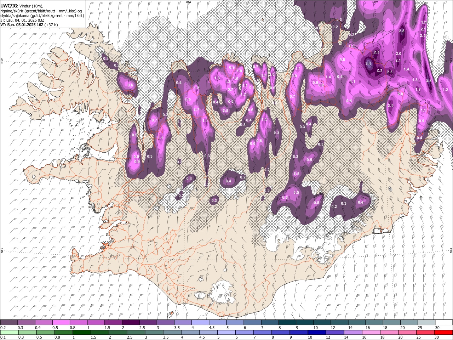The height and width of the screenshot is (340, 453).
Task: Click the 1.7 snowfall value on the map
Action: 418,89
